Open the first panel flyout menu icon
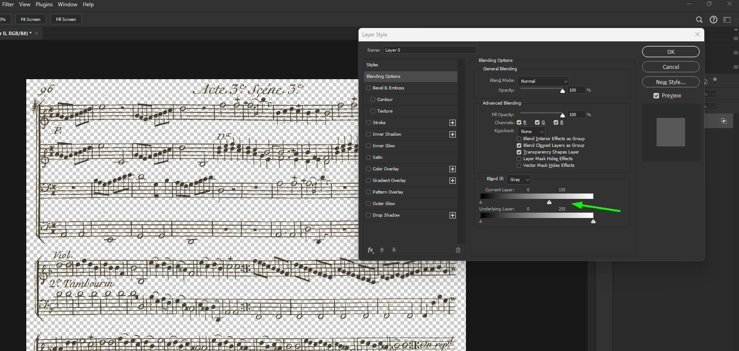The image size is (739, 351). [x=736, y=39]
